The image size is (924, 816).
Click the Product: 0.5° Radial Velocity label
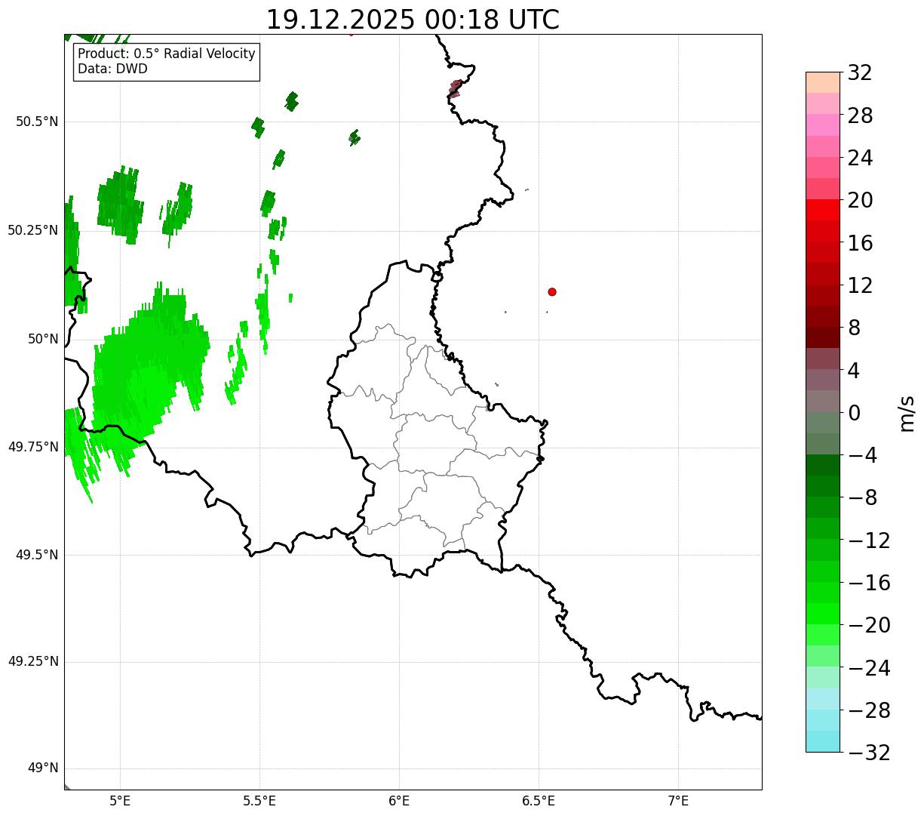[167, 54]
